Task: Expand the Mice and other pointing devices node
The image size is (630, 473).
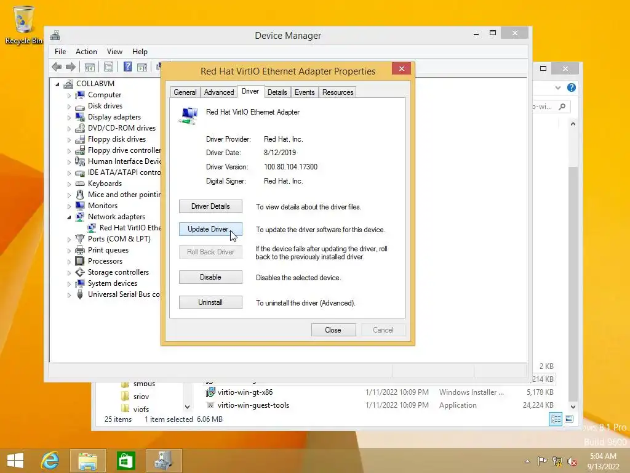Action: pos(69,195)
